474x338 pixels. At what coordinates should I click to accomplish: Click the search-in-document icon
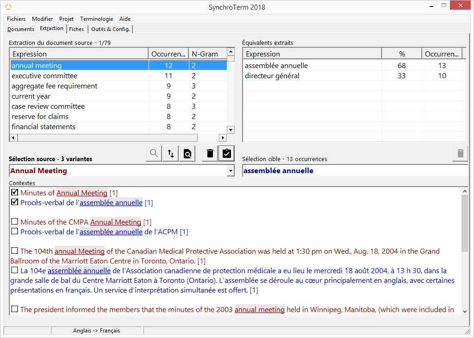pyautogui.click(x=187, y=153)
